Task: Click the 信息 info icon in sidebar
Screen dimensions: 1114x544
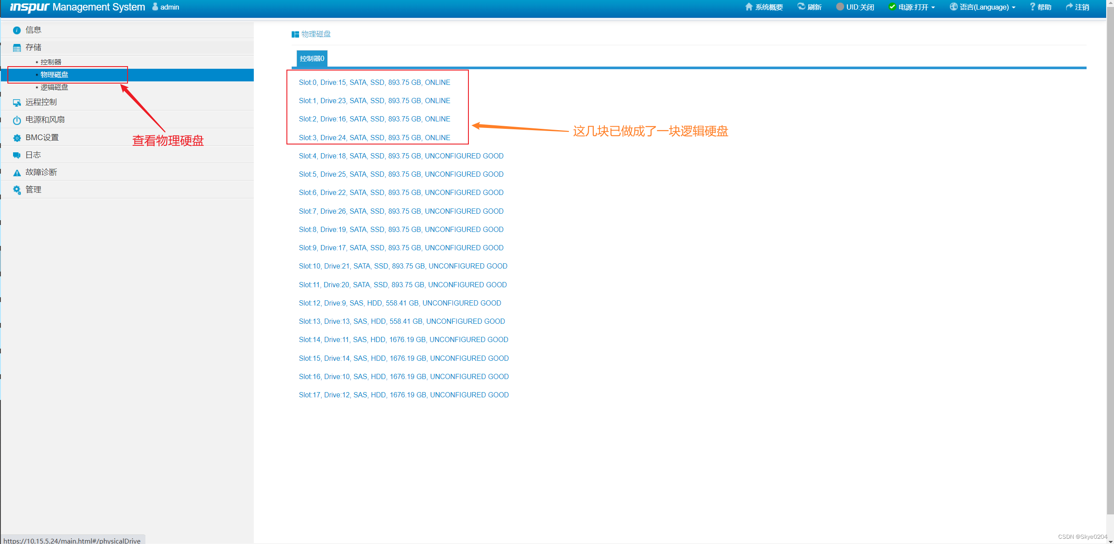Action: point(17,30)
